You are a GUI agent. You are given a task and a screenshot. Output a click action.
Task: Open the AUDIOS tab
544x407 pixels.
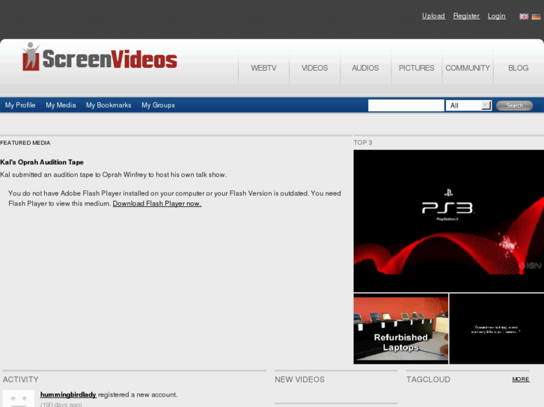pos(365,68)
